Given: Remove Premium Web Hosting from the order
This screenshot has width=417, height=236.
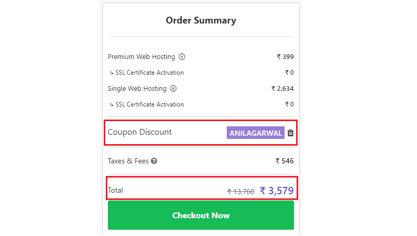Looking at the screenshot, I should click(181, 57).
